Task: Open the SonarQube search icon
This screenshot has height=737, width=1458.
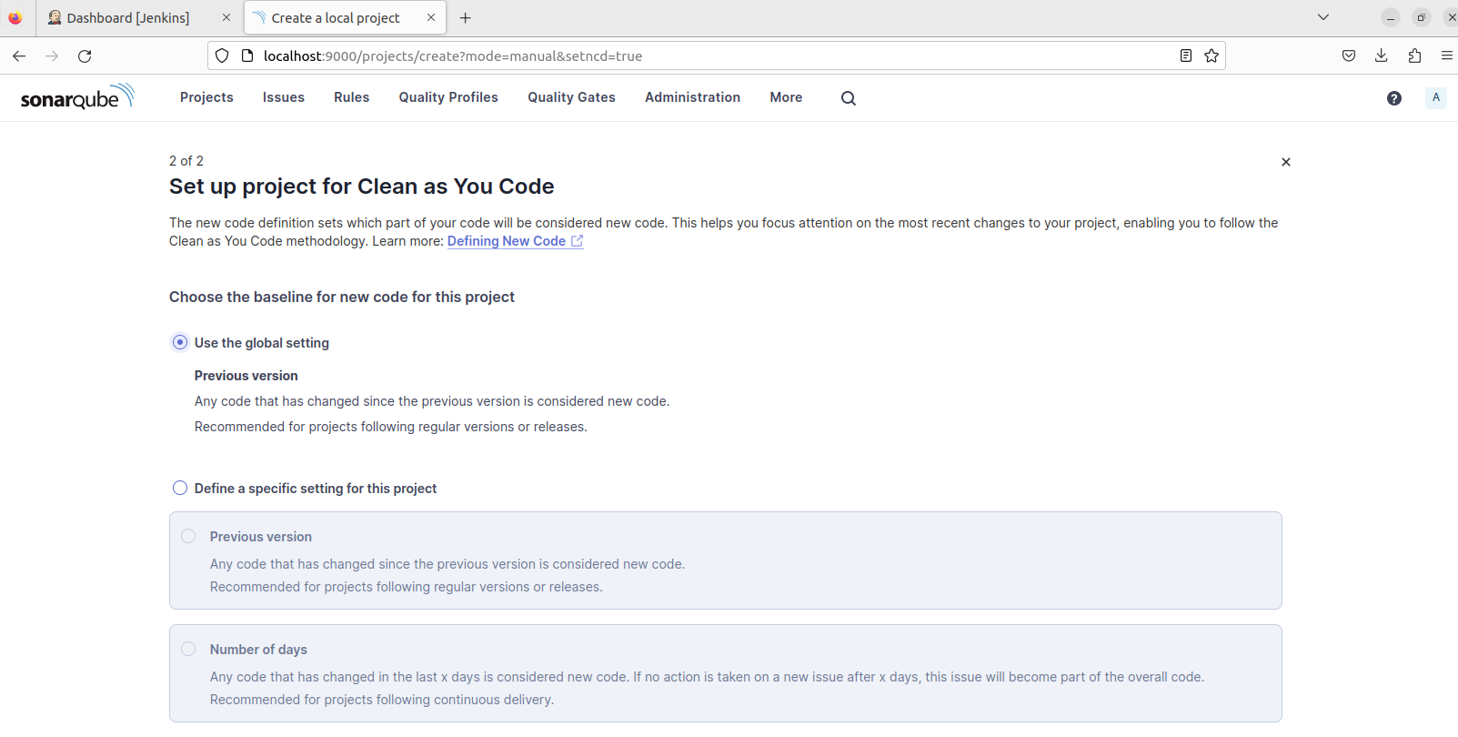Action: pos(849,98)
